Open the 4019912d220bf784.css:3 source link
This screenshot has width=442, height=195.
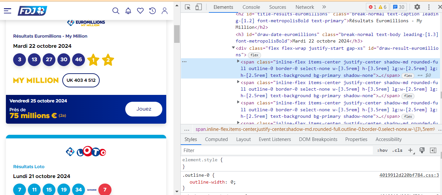pyautogui.click(x=409, y=175)
